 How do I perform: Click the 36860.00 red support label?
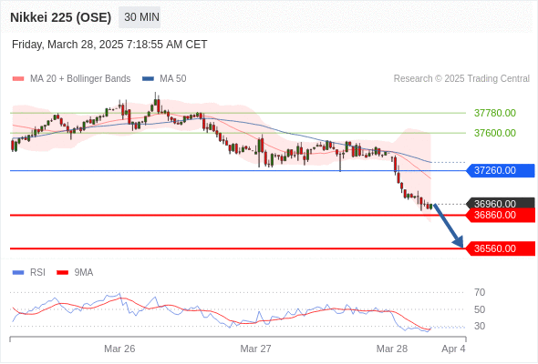point(501,215)
